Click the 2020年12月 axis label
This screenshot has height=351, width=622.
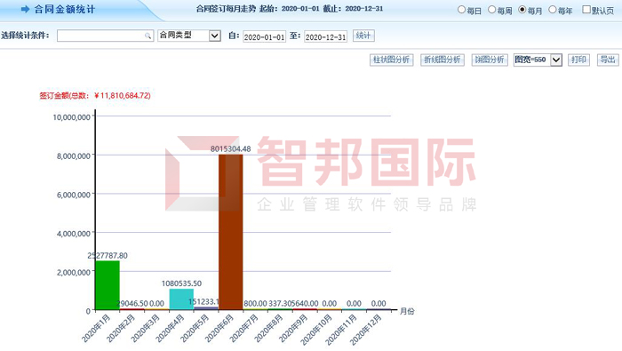click(366, 329)
